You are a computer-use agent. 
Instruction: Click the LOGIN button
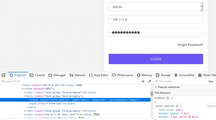(x=156, y=59)
